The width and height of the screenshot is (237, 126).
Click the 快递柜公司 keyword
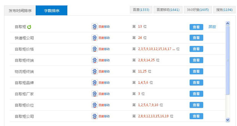pos(24,38)
